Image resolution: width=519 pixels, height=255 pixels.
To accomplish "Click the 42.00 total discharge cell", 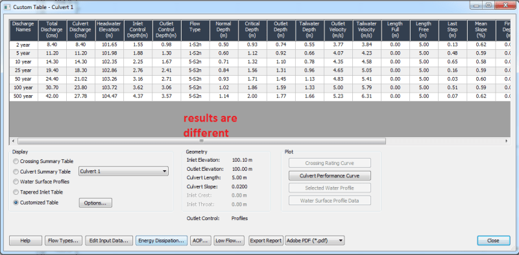I will coord(53,96).
